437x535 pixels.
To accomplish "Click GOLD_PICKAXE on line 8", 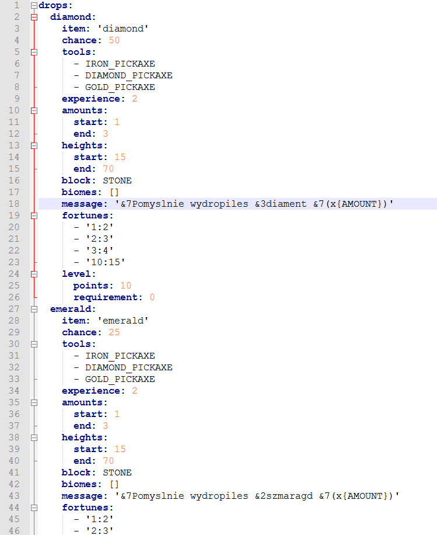I will [x=120, y=88].
